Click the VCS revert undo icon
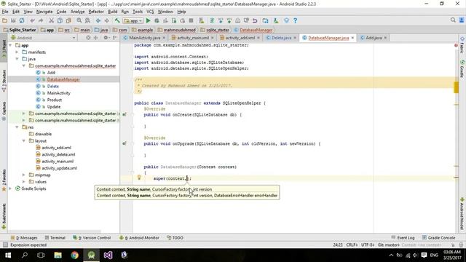The image size is (466, 262). point(255,20)
